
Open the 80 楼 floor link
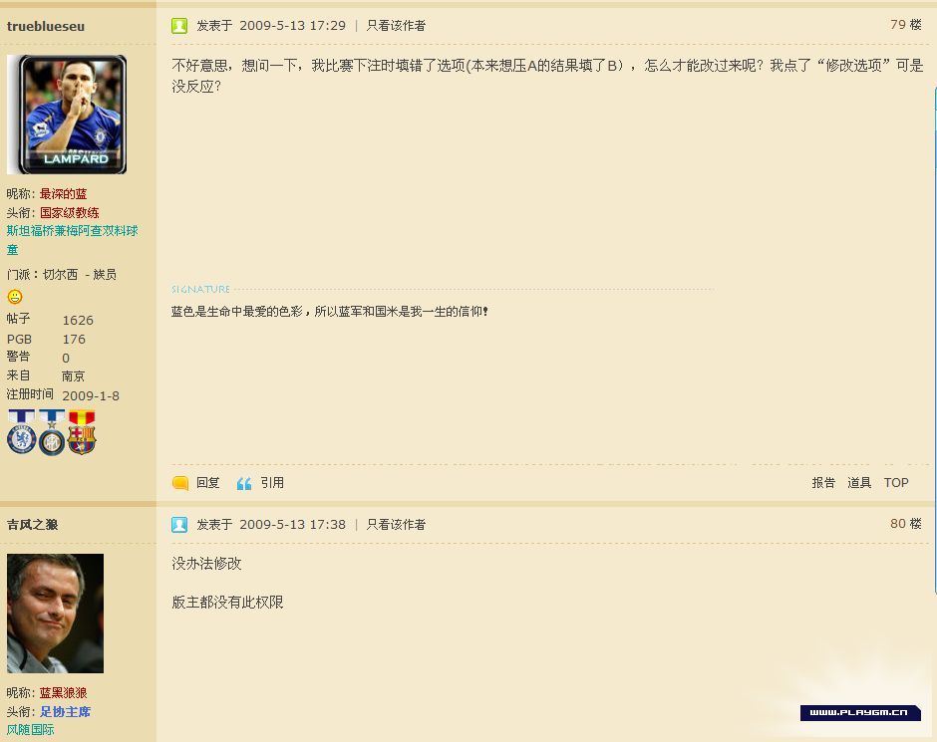(x=905, y=524)
